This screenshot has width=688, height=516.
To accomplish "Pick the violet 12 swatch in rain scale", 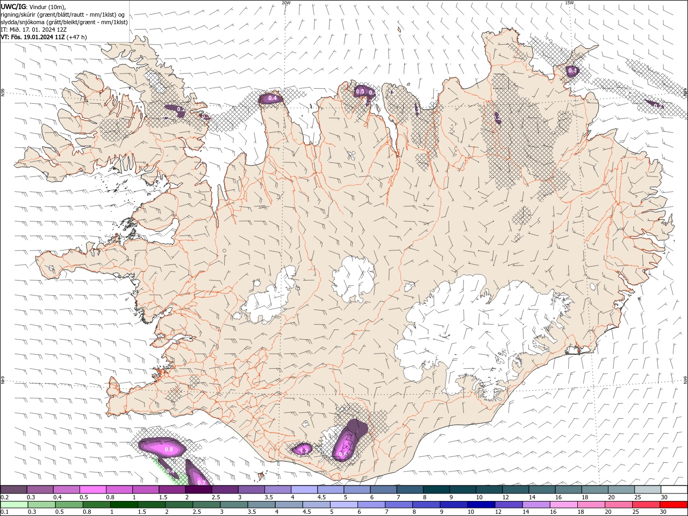I will click(508, 505).
